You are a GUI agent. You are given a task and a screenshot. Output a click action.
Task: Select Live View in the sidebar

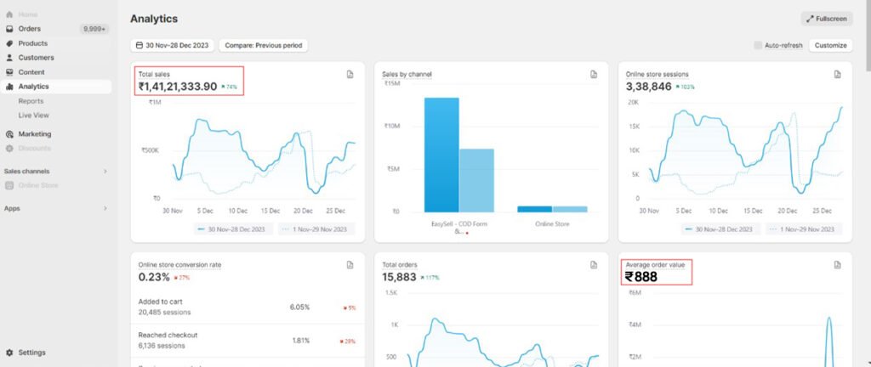pyautogui.click(x=34, y=115)
